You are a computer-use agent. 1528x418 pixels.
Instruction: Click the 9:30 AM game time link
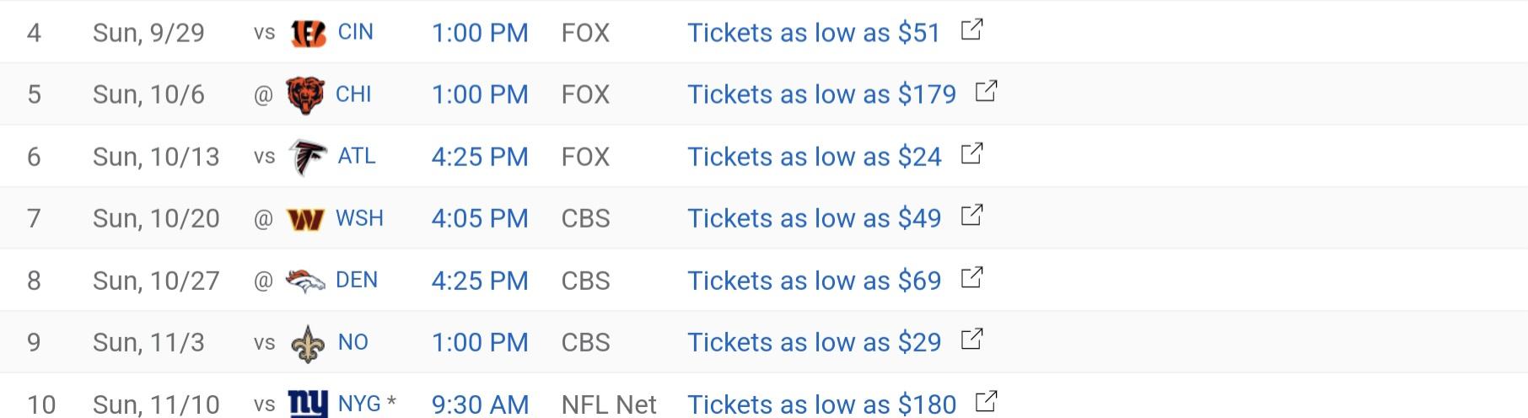pos(480,405)
